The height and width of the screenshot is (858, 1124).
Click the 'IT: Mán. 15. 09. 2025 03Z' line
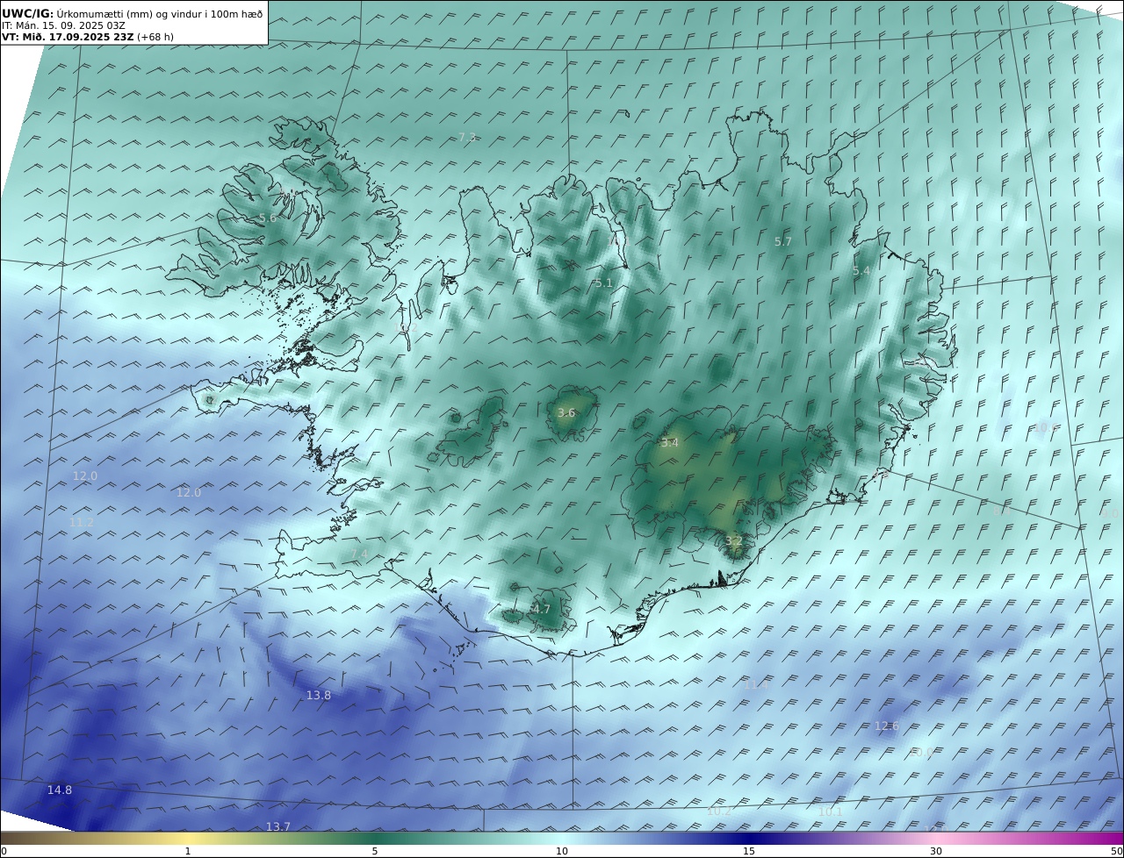(63, 25)
